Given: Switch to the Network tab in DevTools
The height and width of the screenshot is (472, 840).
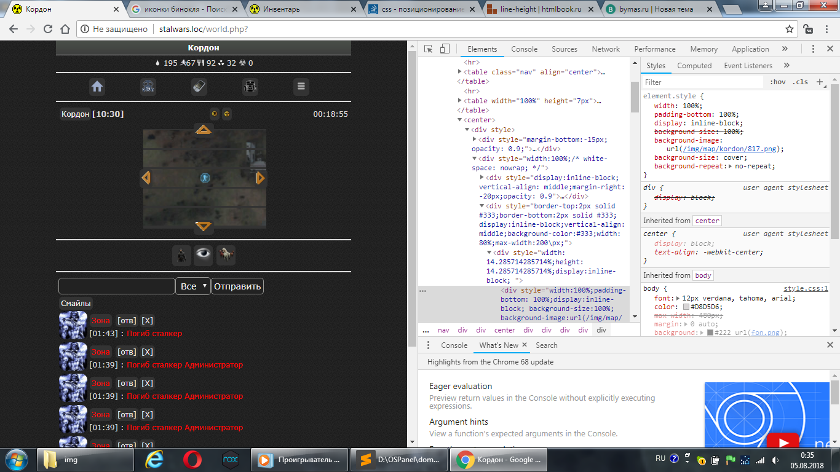Looking at the screenshot, I should pyautogui.click(x=606, y=49).
